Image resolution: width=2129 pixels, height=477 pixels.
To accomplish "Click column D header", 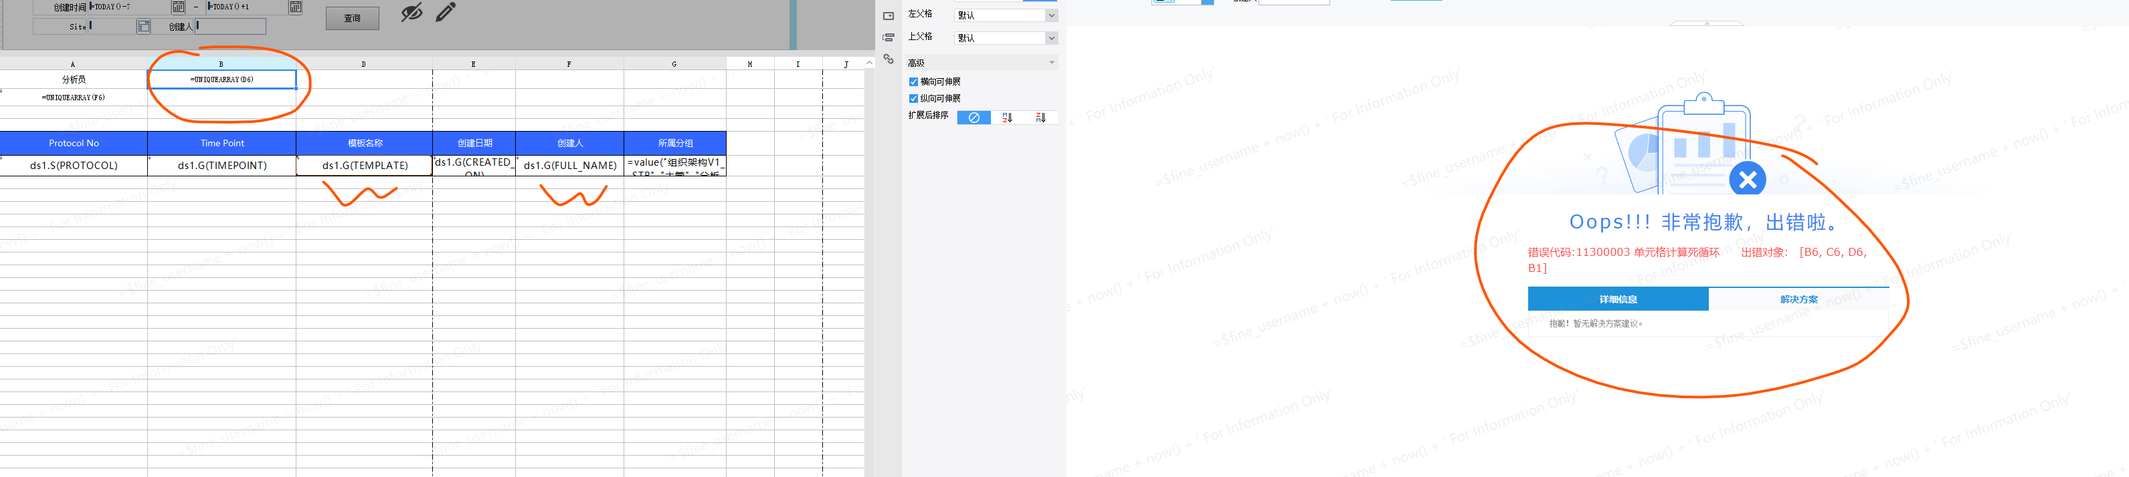I will coord(365,63).
